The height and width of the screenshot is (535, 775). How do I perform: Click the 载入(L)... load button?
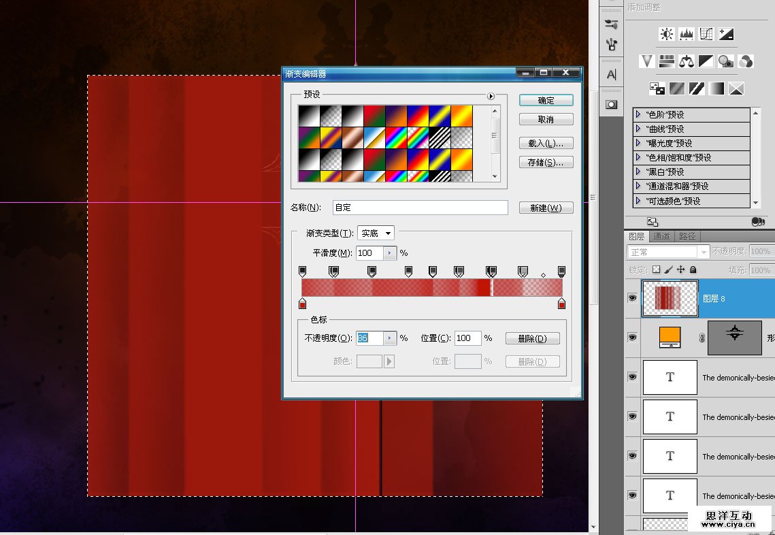click(546, 144)
